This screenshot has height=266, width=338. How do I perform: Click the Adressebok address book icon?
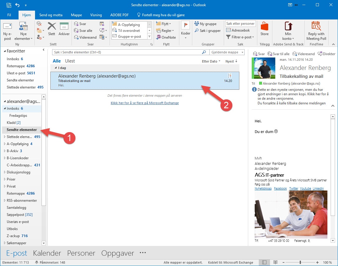[238, 30]
